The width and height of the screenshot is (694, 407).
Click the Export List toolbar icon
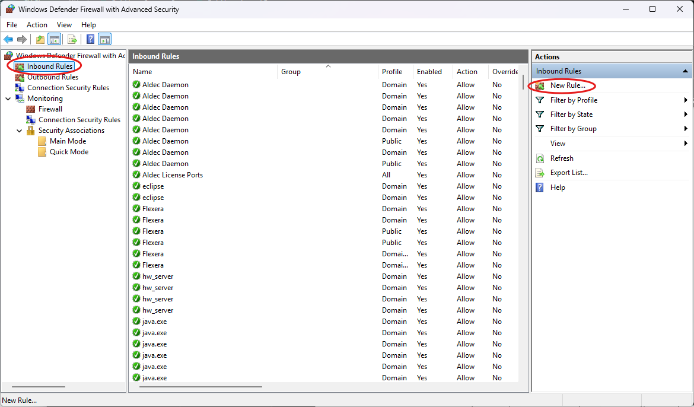pos(72,40)
